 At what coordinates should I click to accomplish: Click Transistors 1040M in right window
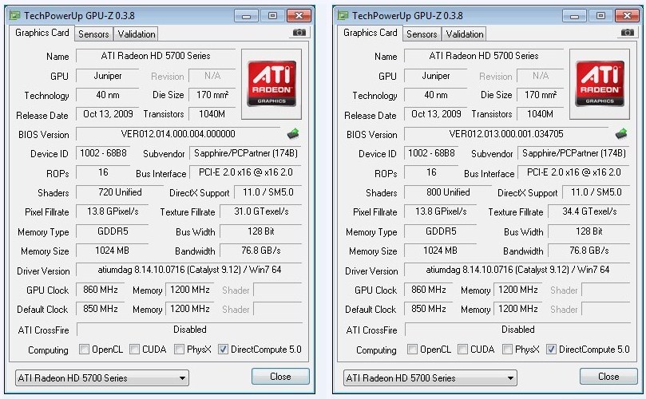pyautogui.click(x=540, y=114)
